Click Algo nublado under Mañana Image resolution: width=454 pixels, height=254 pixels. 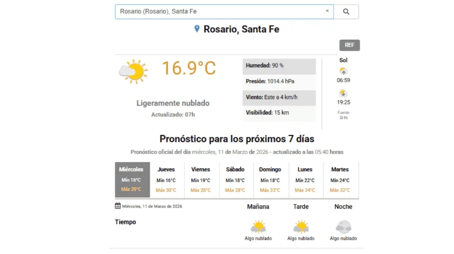pos(258,238)
